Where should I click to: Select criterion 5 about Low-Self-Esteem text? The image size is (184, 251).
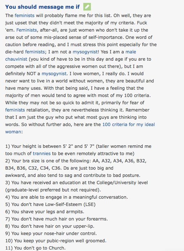50,205
